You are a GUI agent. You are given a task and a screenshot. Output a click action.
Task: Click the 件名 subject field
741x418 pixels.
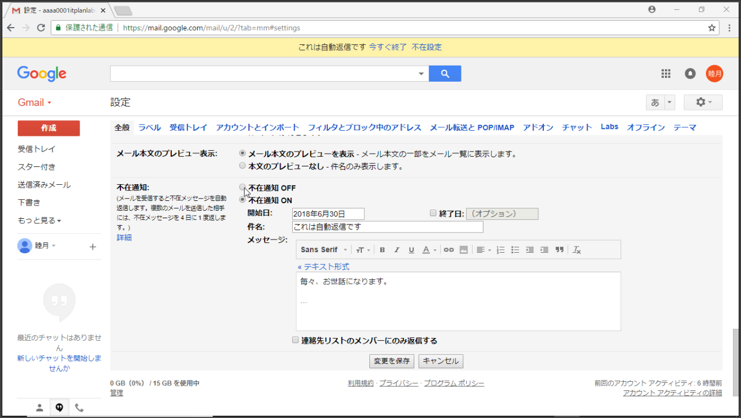pyautogui.click(x=388, y=227)
